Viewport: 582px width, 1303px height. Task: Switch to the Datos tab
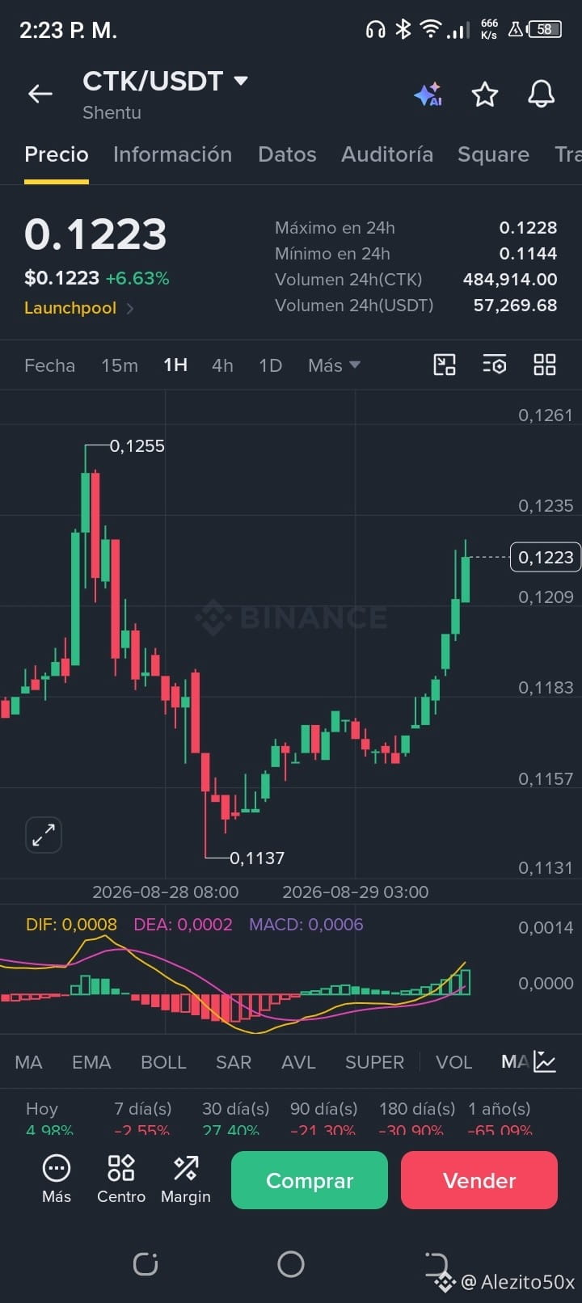287,154
